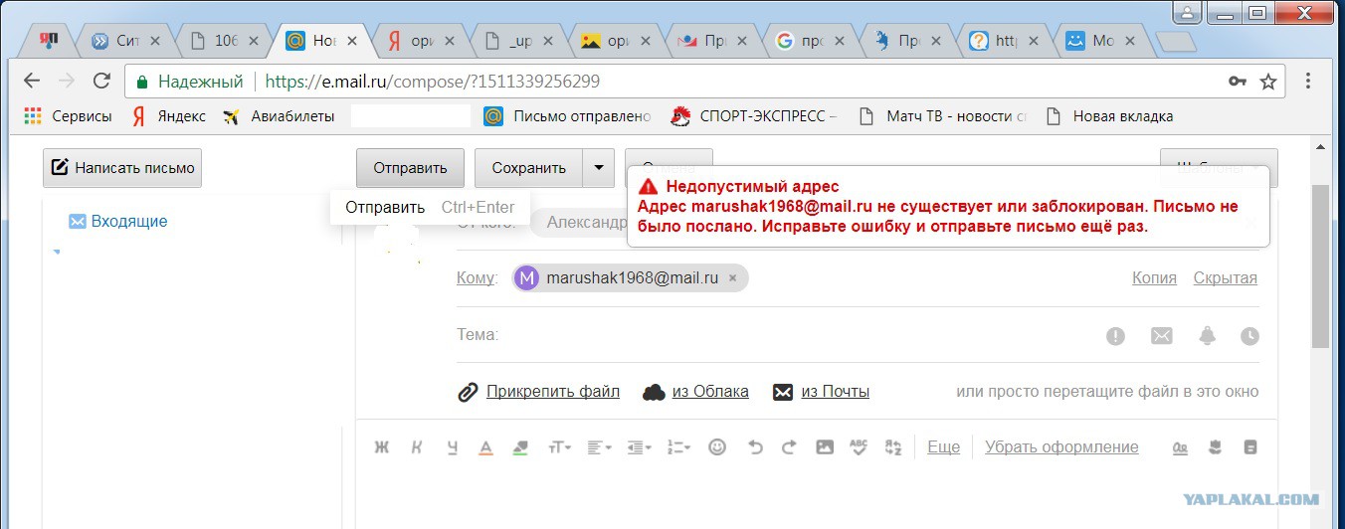Run the ABC spell check
Image resolution: width=1345 pixels, height=529 pixels.
tap(860, 447)
